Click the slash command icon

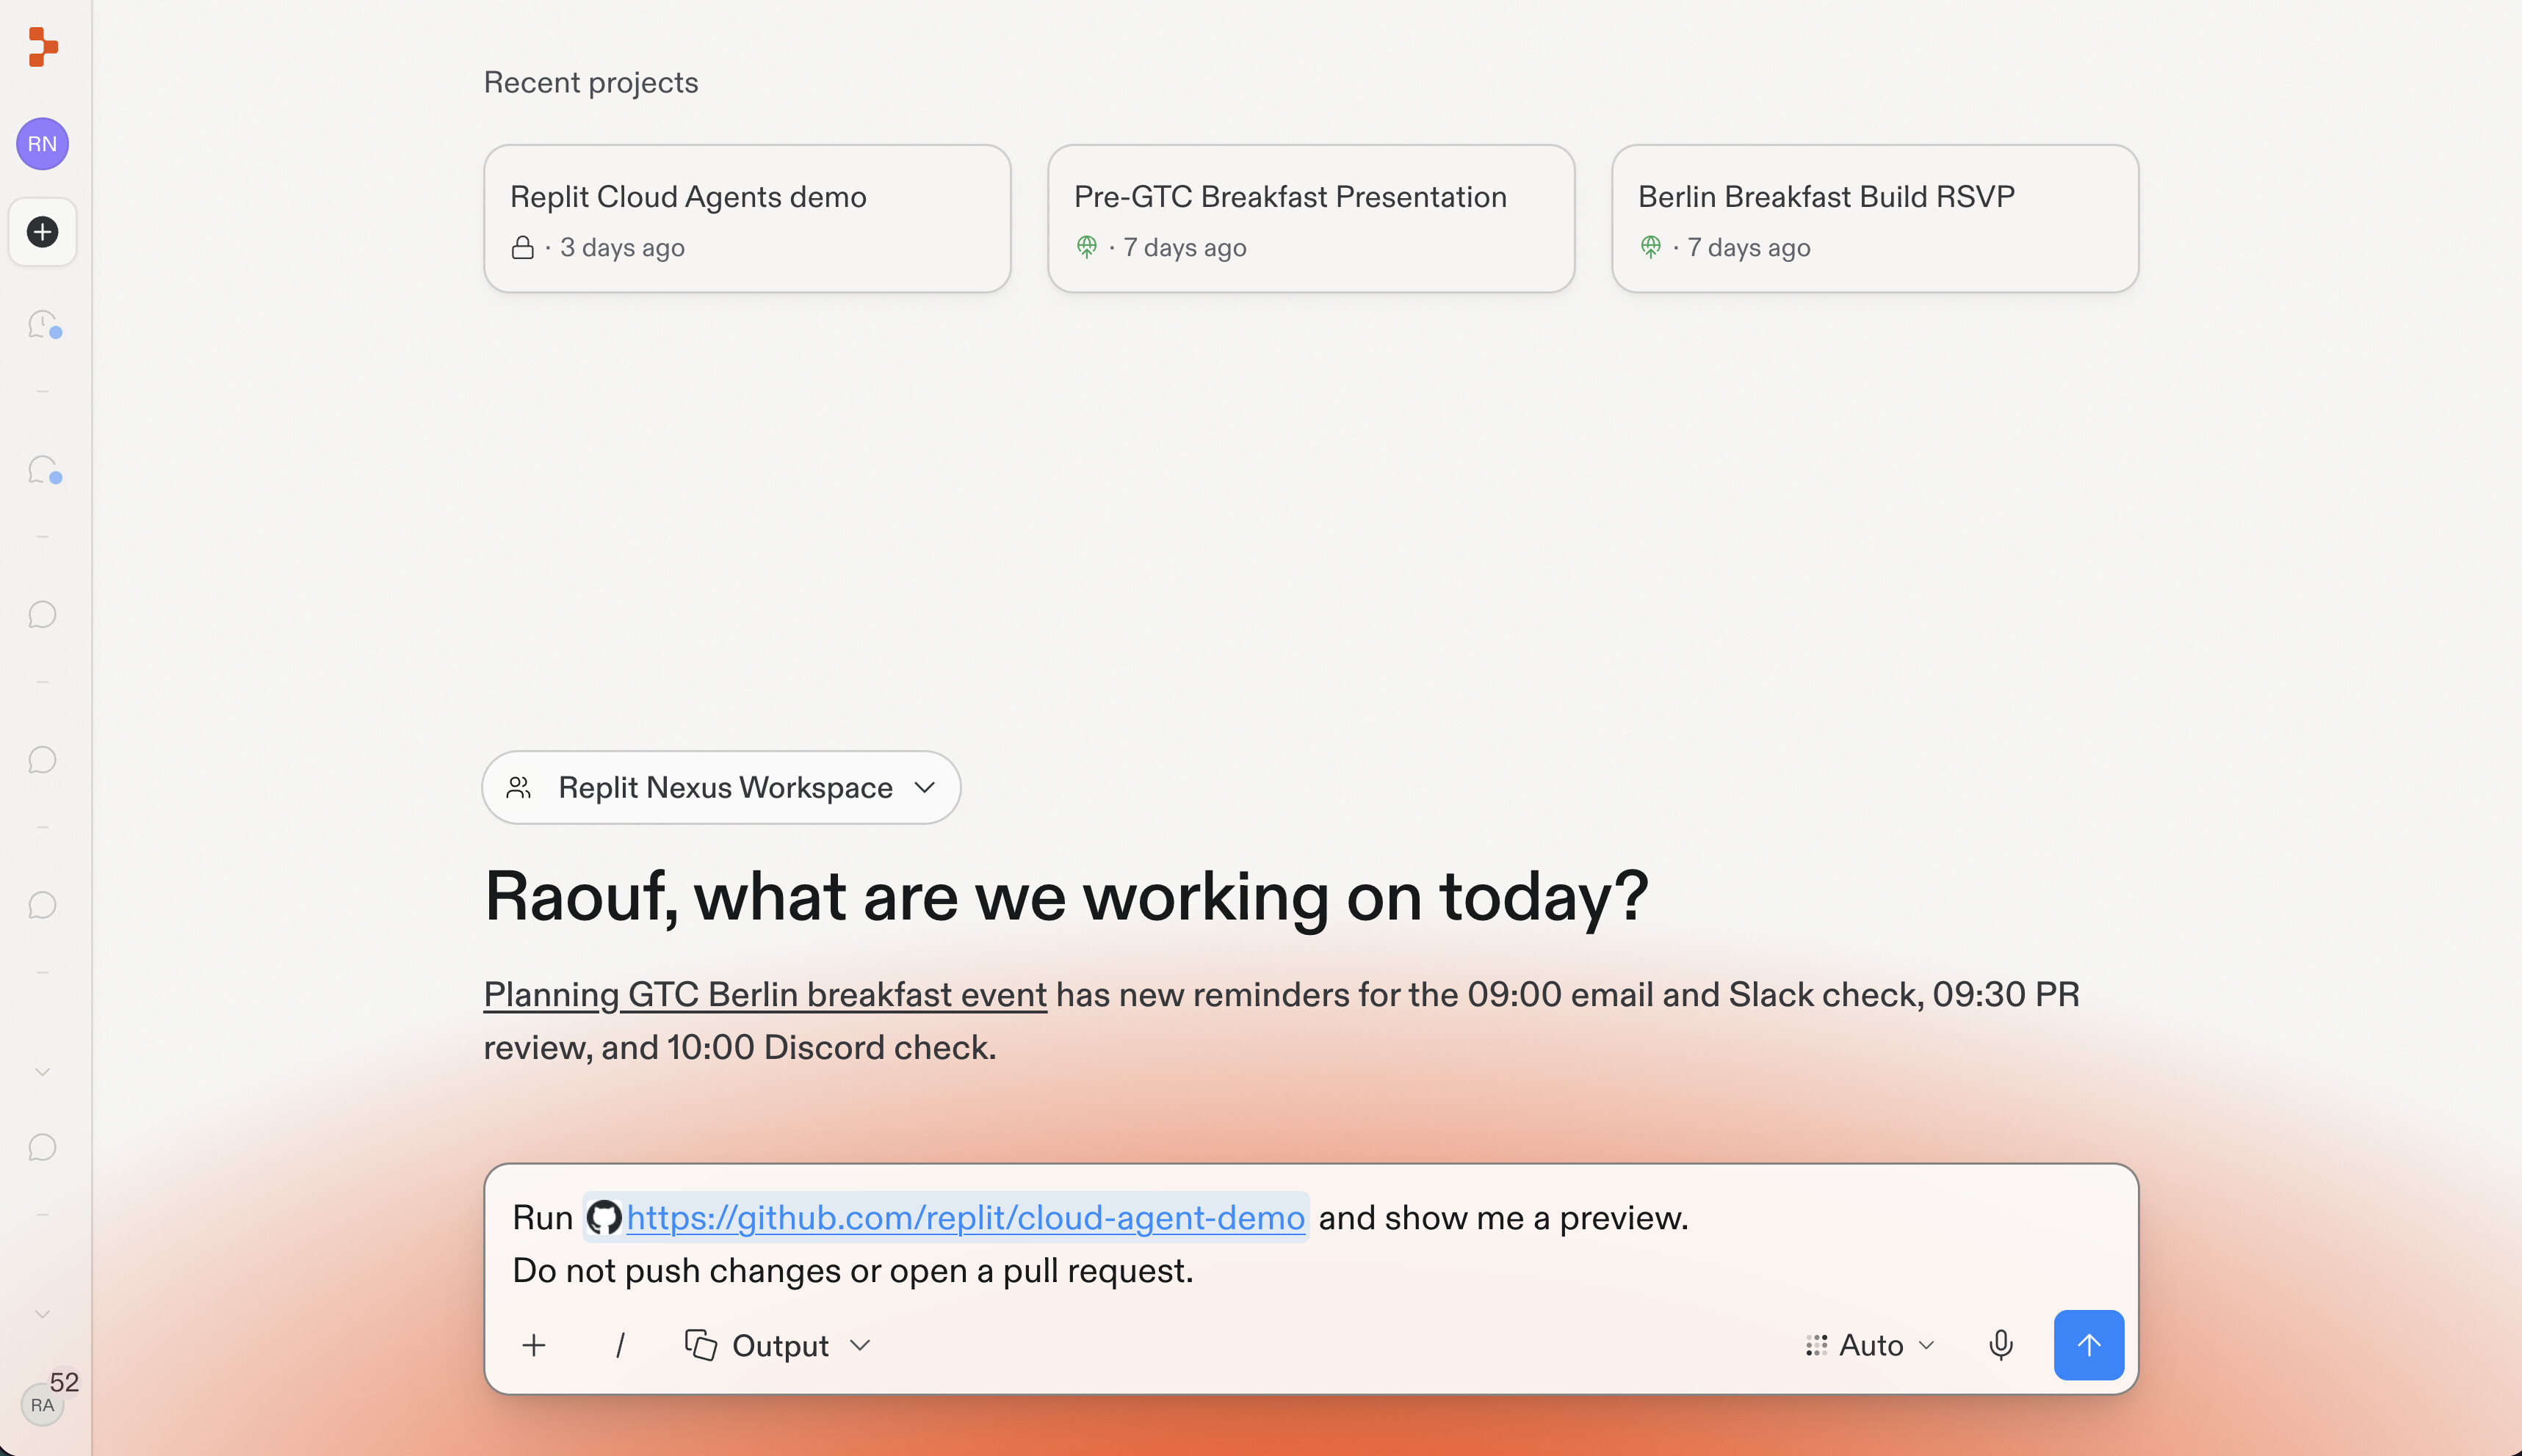click(621, 1345)
